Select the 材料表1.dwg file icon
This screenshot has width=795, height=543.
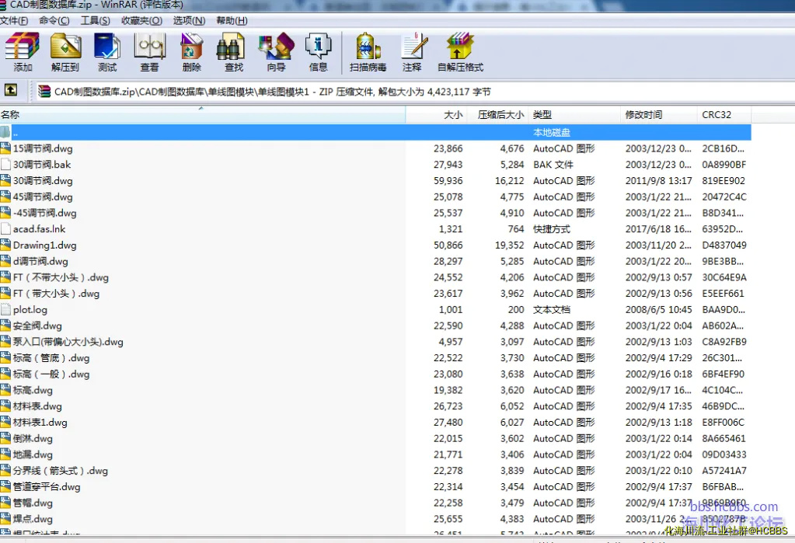5,422
